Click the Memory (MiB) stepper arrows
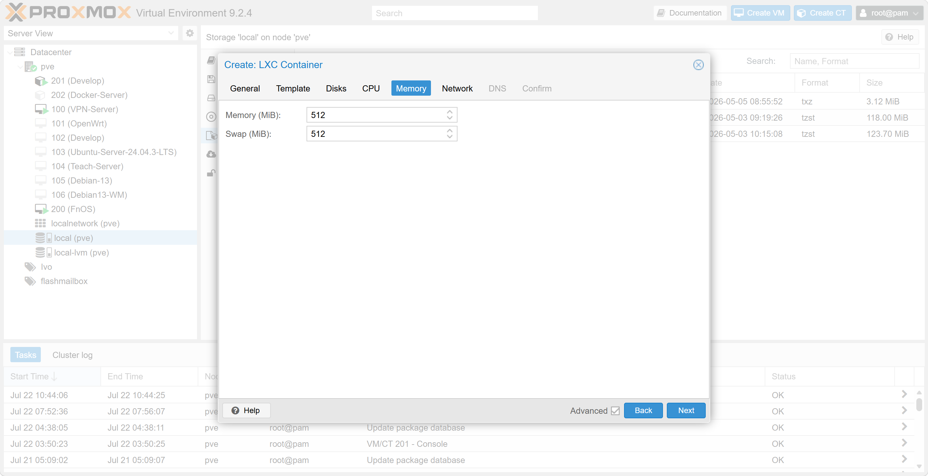The width and height of the screenshot is (928, 476). [449, 115]
